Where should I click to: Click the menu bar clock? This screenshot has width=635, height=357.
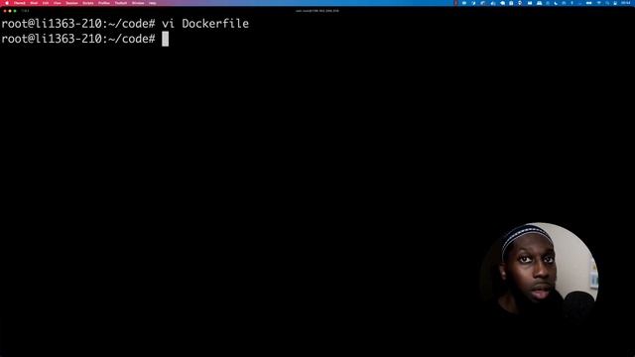coord(626,3)
